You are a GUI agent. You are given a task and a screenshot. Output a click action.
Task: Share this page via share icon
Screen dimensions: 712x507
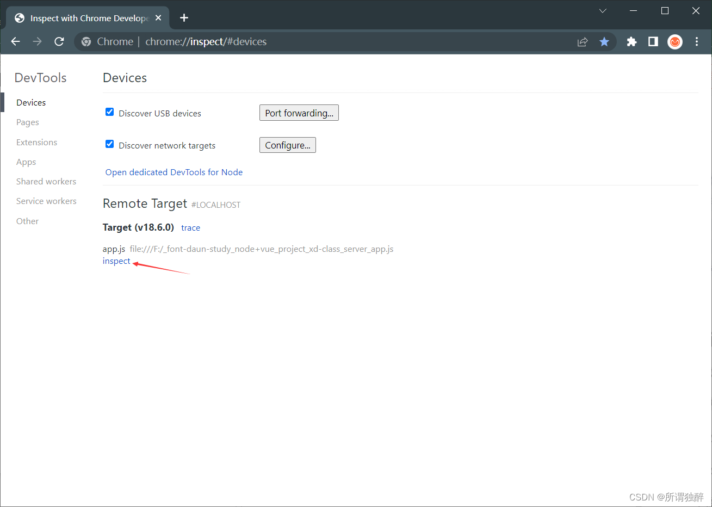point(583,42)
